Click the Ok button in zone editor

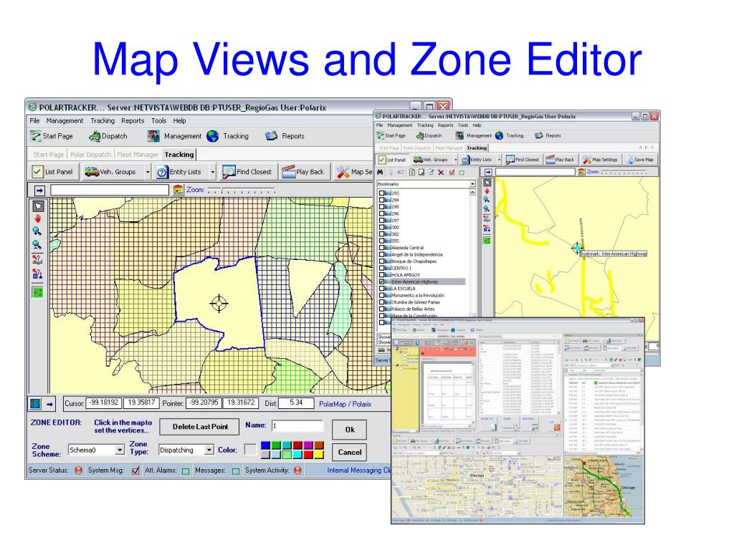(349, 430)
